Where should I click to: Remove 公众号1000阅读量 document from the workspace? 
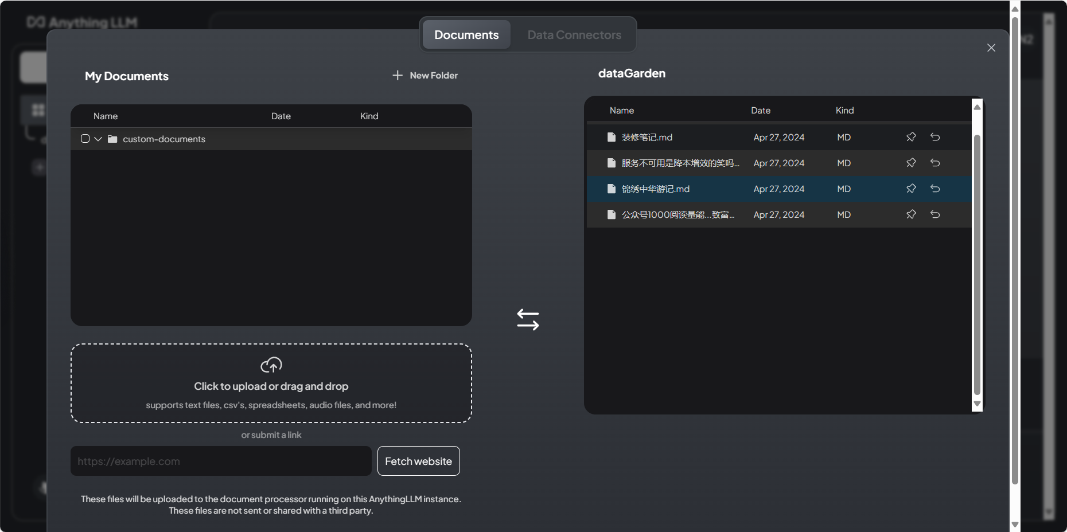[935, 214]
